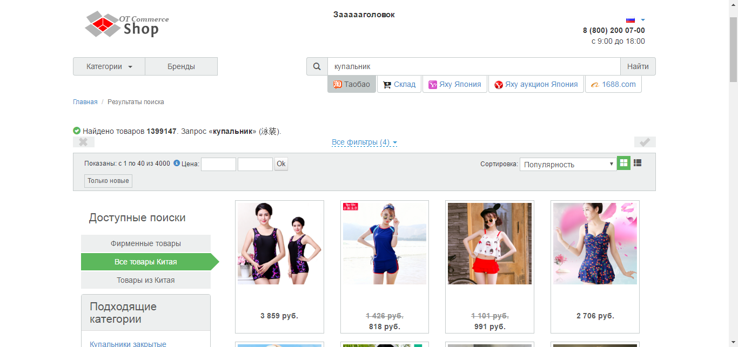Screen dimensions: 738x347
Task: Open Купальники закрытые category link
Action: point(128,344)
